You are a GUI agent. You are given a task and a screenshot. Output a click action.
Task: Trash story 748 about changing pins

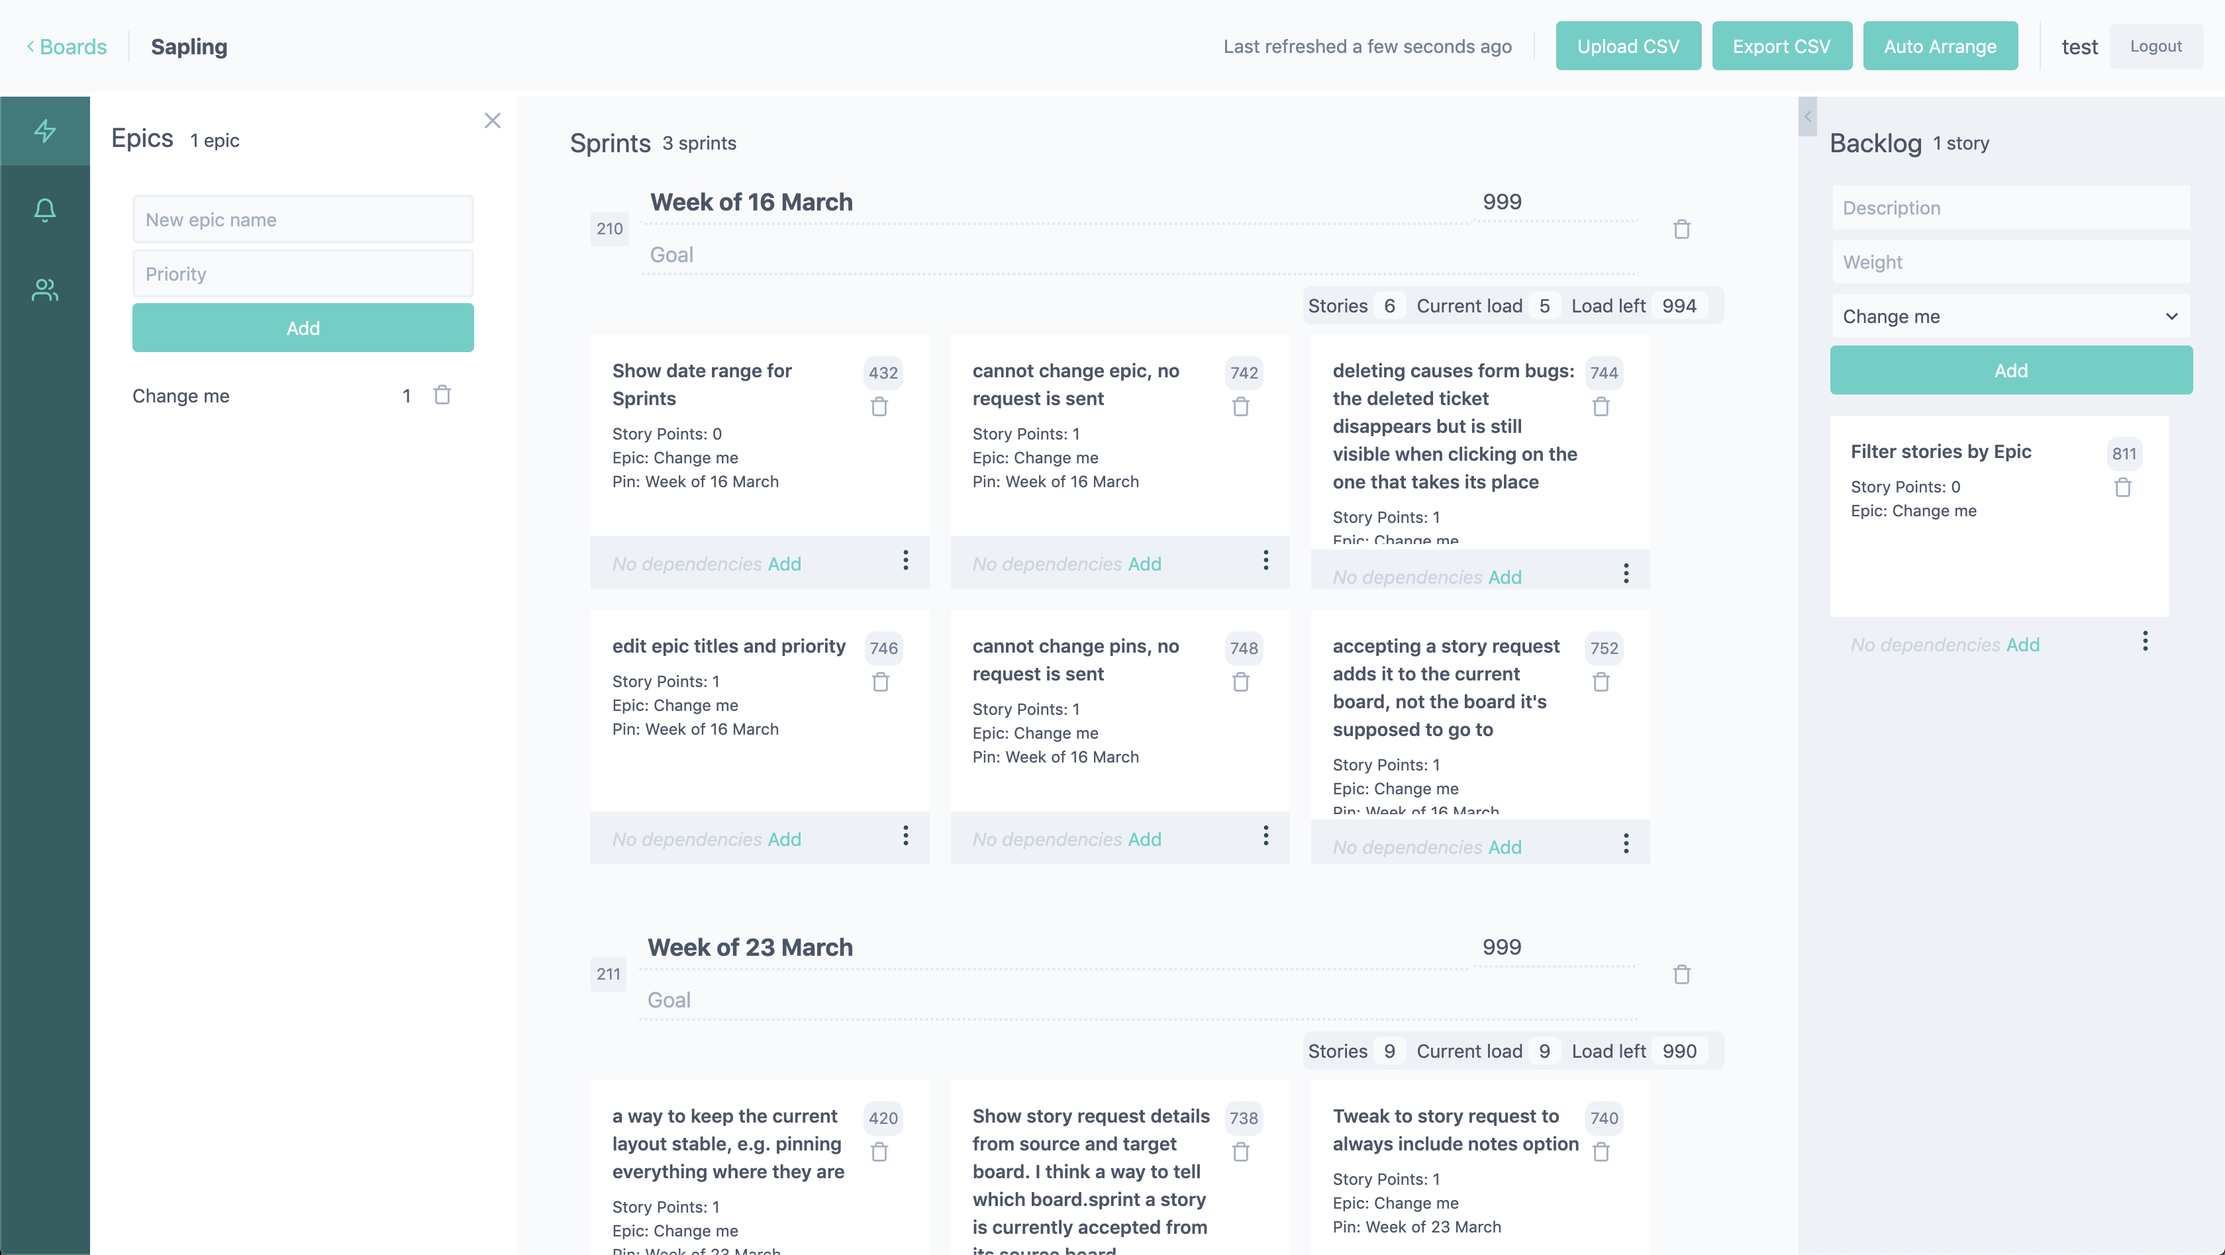[x=1240, y=682]
